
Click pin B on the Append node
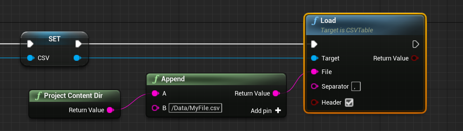(x=155, y=108)
